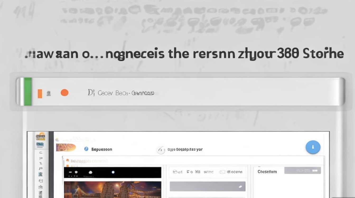Click the wide gray bar with pencil icon
355x198 pixels.
pos(207,186)
